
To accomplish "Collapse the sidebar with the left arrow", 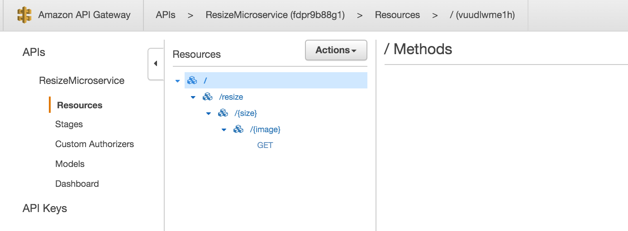I will (x=156, y=64).
